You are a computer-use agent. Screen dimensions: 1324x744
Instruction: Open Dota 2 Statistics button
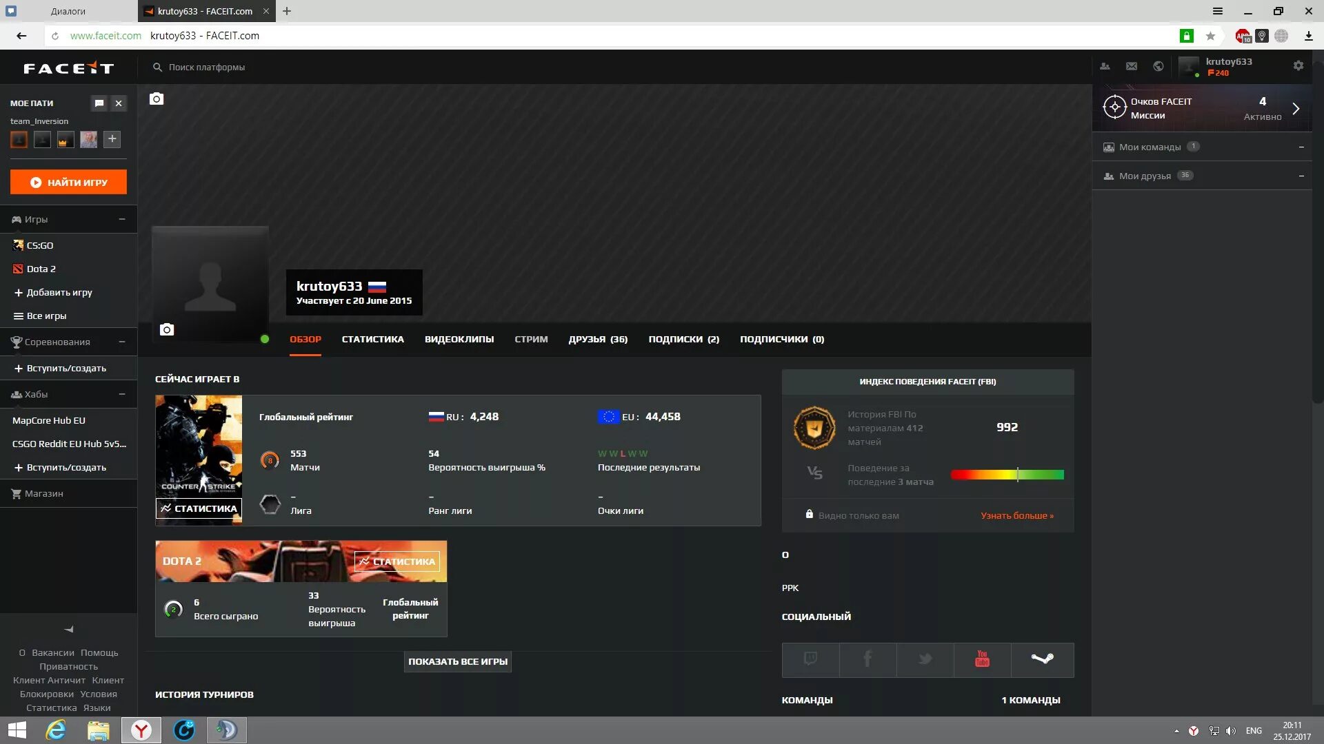397,561
